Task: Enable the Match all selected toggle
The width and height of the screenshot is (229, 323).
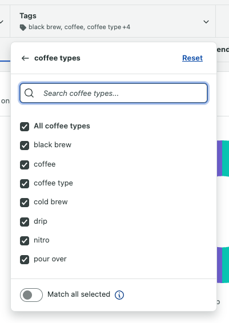Action: point(31,295)
